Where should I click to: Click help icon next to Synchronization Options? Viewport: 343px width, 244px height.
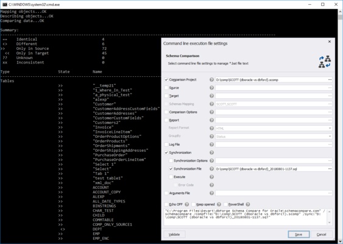(211, 160)
